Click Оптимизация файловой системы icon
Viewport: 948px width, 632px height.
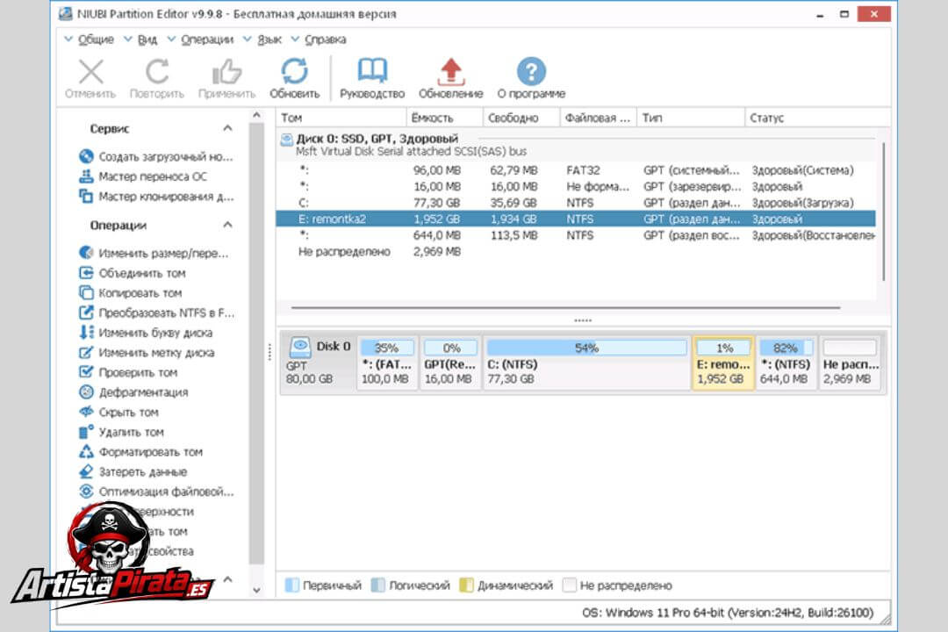86,491
